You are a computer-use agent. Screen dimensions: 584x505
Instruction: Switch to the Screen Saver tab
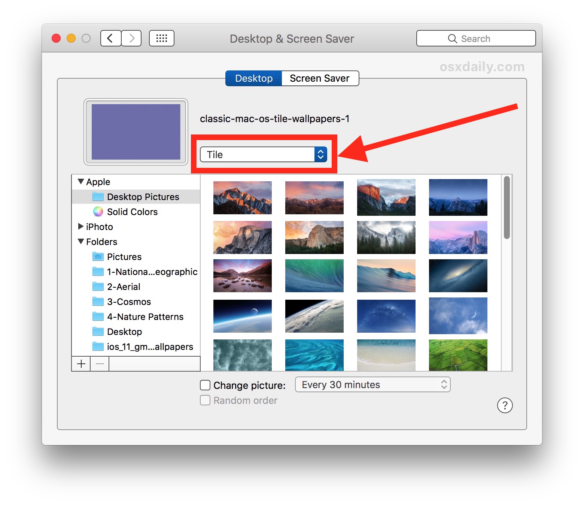pos(319,78)
